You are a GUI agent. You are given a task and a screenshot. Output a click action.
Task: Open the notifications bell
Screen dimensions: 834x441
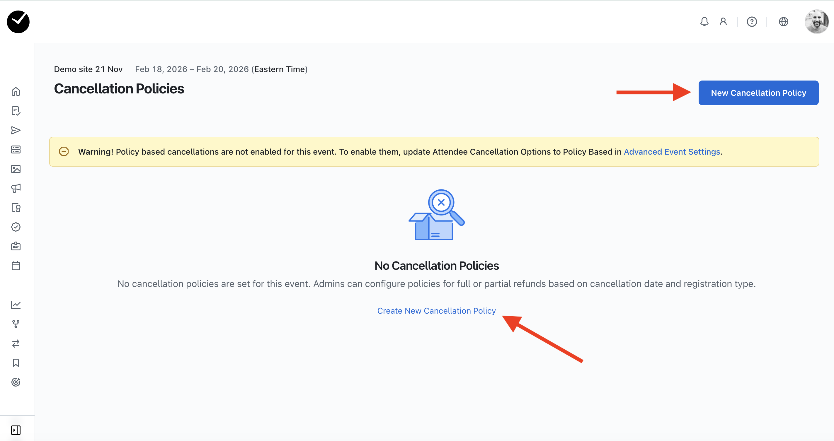coord(704,22)
